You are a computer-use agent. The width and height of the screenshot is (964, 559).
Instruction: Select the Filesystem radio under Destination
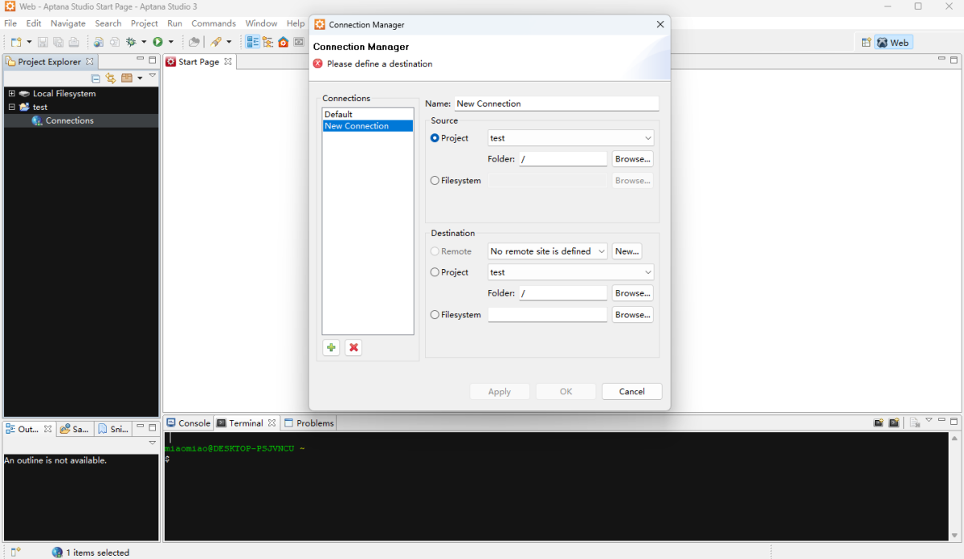pyautogui.click(x=435, y=315)
